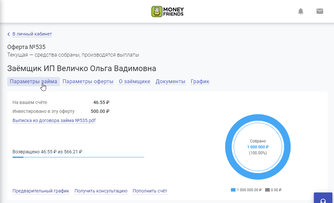The width and height of the screenshot is (334, 203).
Task: Open the 'График' tab
Action: 200,82
